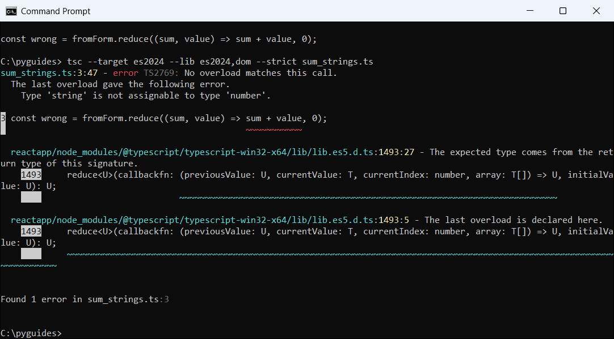Click 'Found 1 error in sum_strings.ts:3' line
The image size is (614, 339).
(85, 299)
